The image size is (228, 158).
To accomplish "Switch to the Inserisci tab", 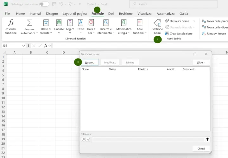I will click(x=35, y=14).
